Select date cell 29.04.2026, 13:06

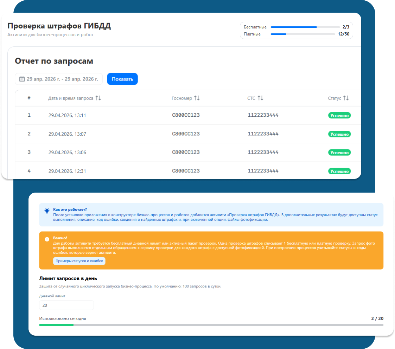67,152
